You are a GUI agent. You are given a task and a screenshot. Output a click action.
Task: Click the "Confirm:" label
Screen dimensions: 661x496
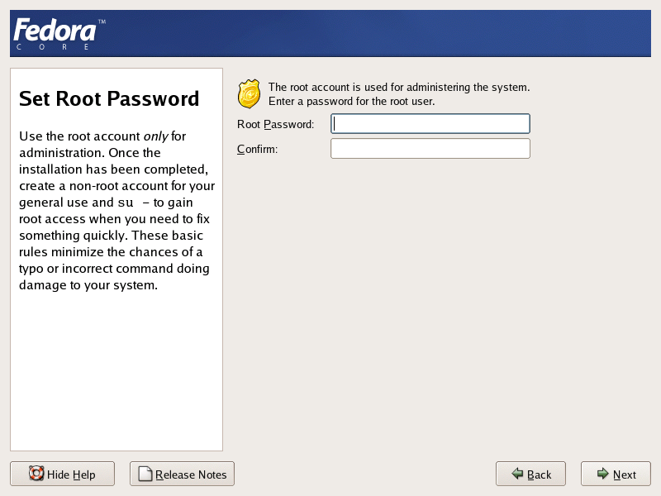(x=257, y=150)
